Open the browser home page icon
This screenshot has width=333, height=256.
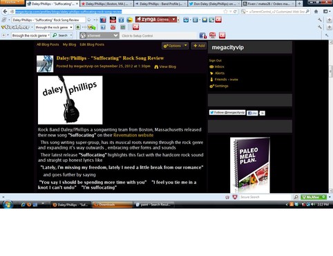coord(316,12)
